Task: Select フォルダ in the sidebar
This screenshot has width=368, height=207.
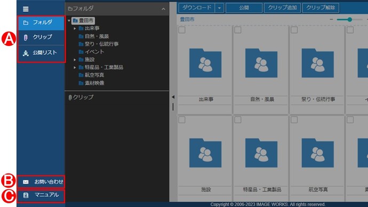Action: (x=41, y=23)
